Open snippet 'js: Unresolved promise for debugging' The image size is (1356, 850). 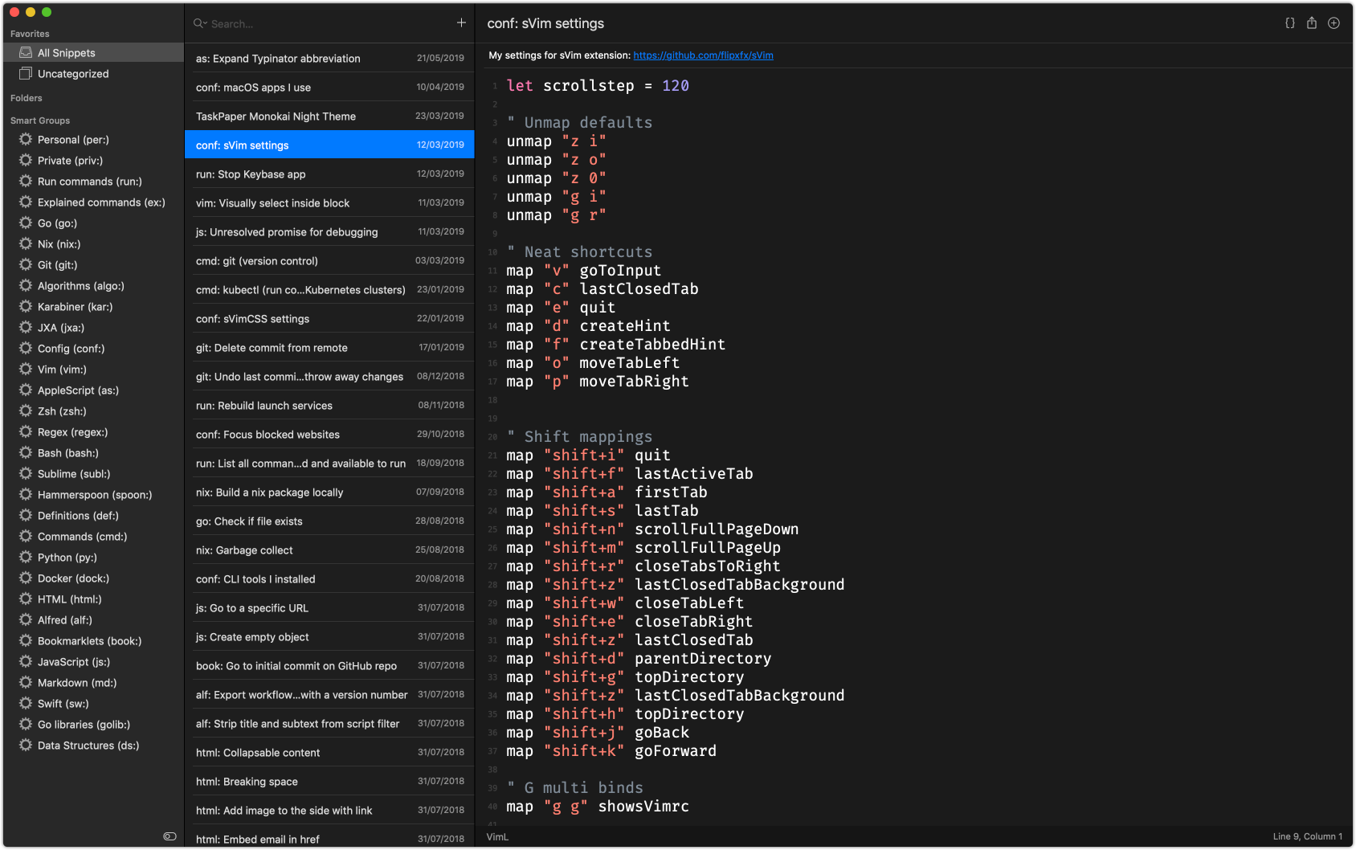click(329, 232)
